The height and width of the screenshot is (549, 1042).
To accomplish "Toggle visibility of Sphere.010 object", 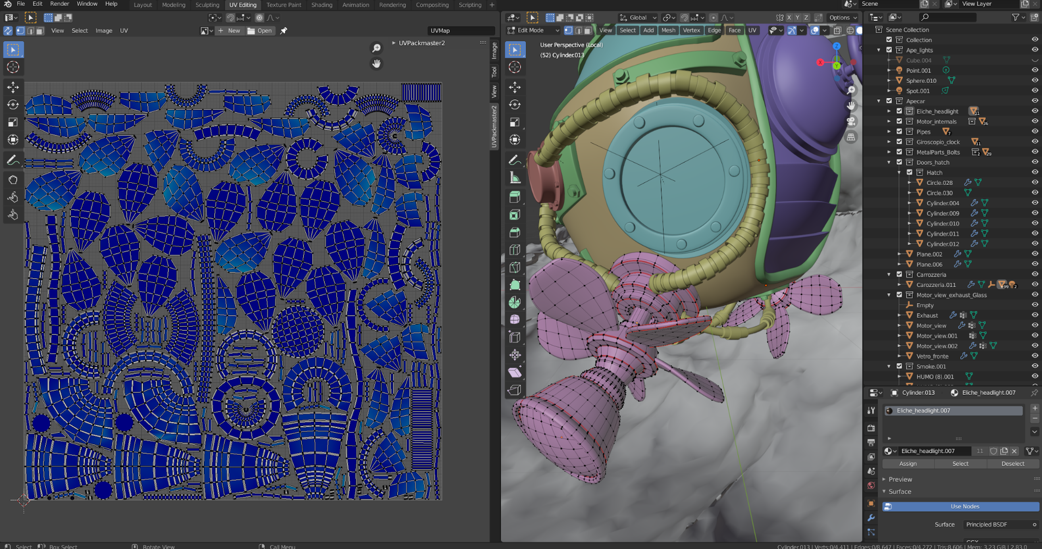I will click(1034, 81).
